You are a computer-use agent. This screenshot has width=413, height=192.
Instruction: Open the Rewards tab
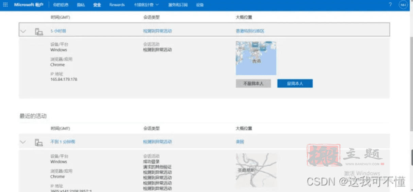[x=117, y=5]
